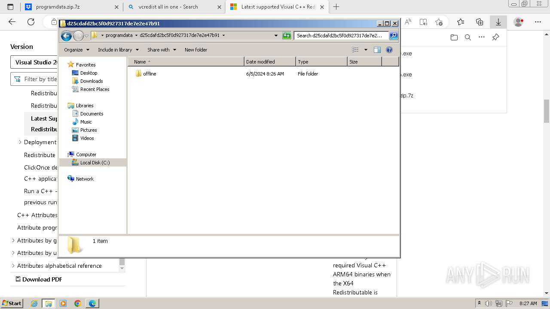Open the Include in library menu
This screenshot has height=309, width=550.
118,50
